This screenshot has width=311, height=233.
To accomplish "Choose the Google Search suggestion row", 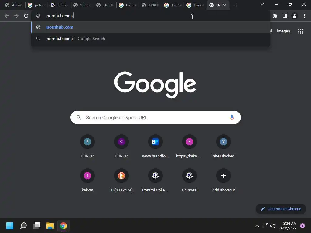I will [x=151, y=39].
